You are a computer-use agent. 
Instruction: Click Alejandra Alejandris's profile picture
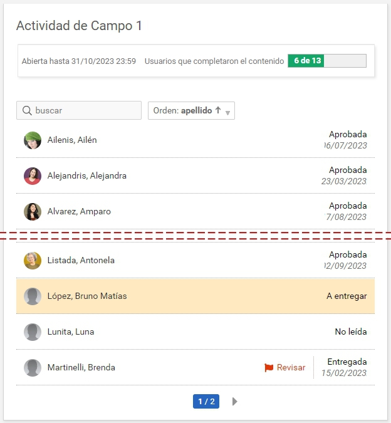(33, 176)
